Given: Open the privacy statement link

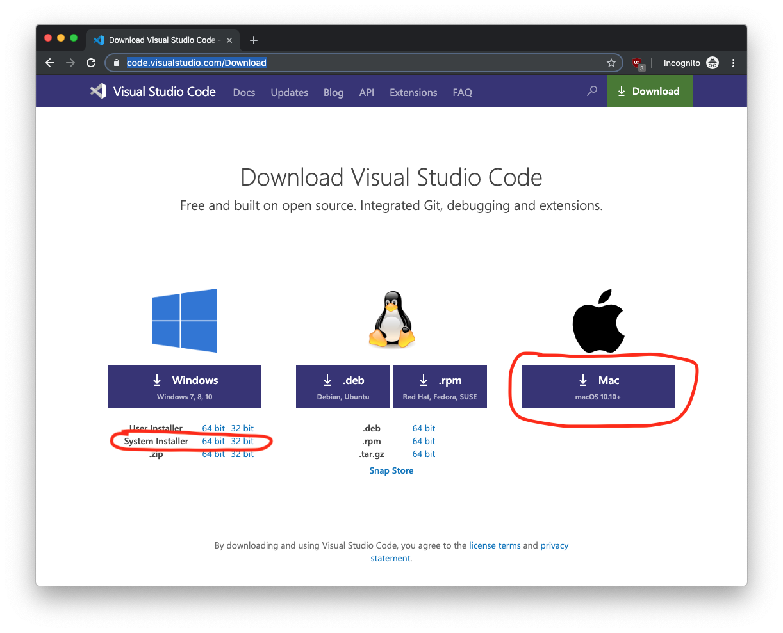Looking at the screenshot, I should 554,545.
